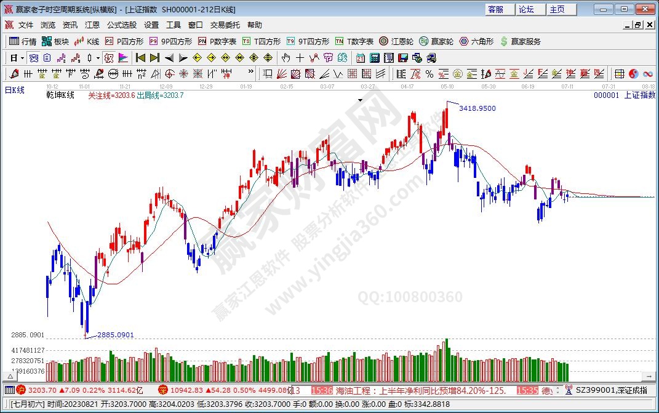Open the 交易委托 menu
659x413 pixels.
click(x=225, y=25)
